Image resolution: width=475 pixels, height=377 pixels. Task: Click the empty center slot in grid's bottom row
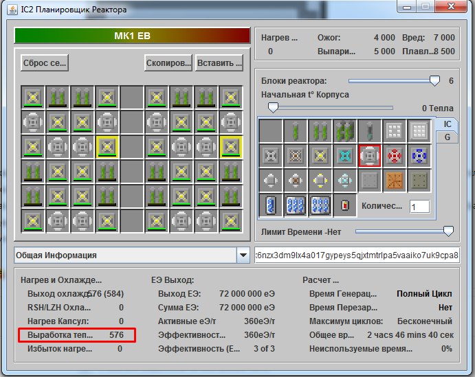(132, 221)
